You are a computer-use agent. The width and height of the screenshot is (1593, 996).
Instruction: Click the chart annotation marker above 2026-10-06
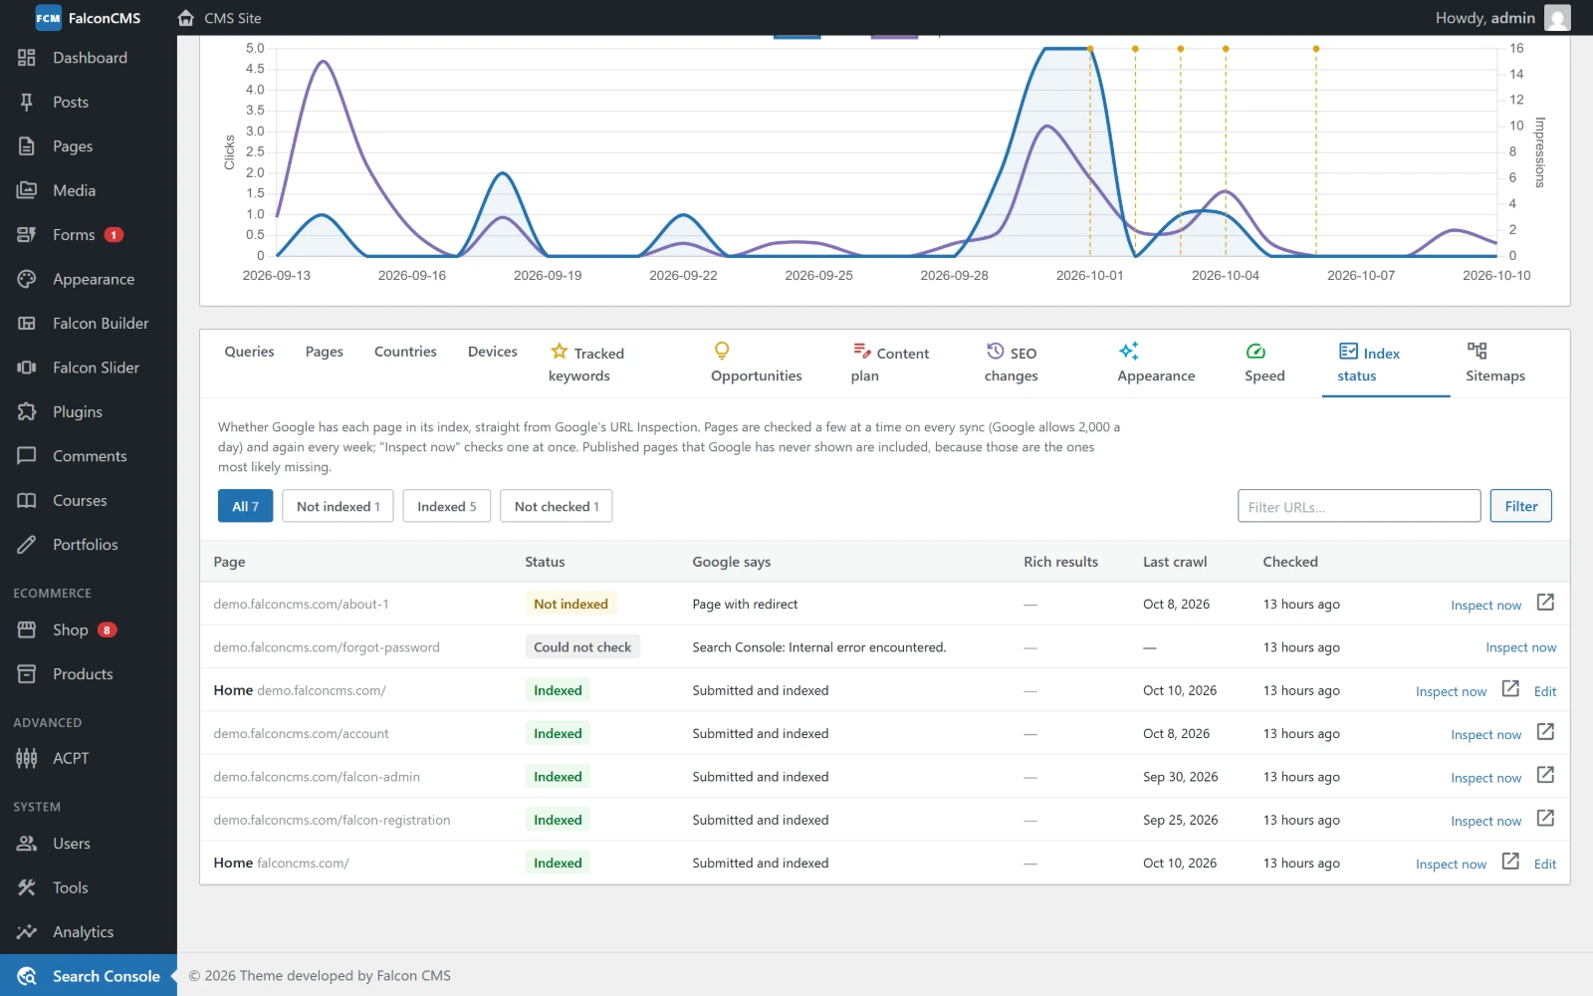pyautogui.click(x=1316, y=49)
